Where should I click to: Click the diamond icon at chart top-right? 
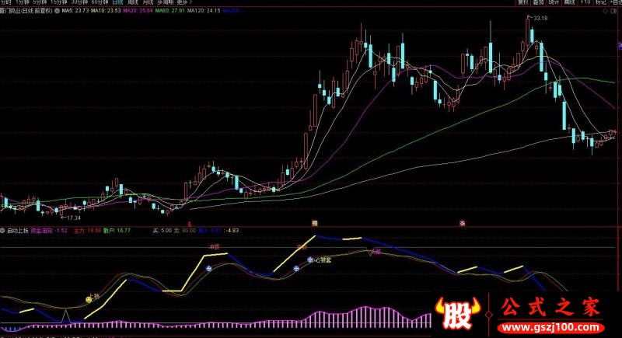click(x=605, y=11)
